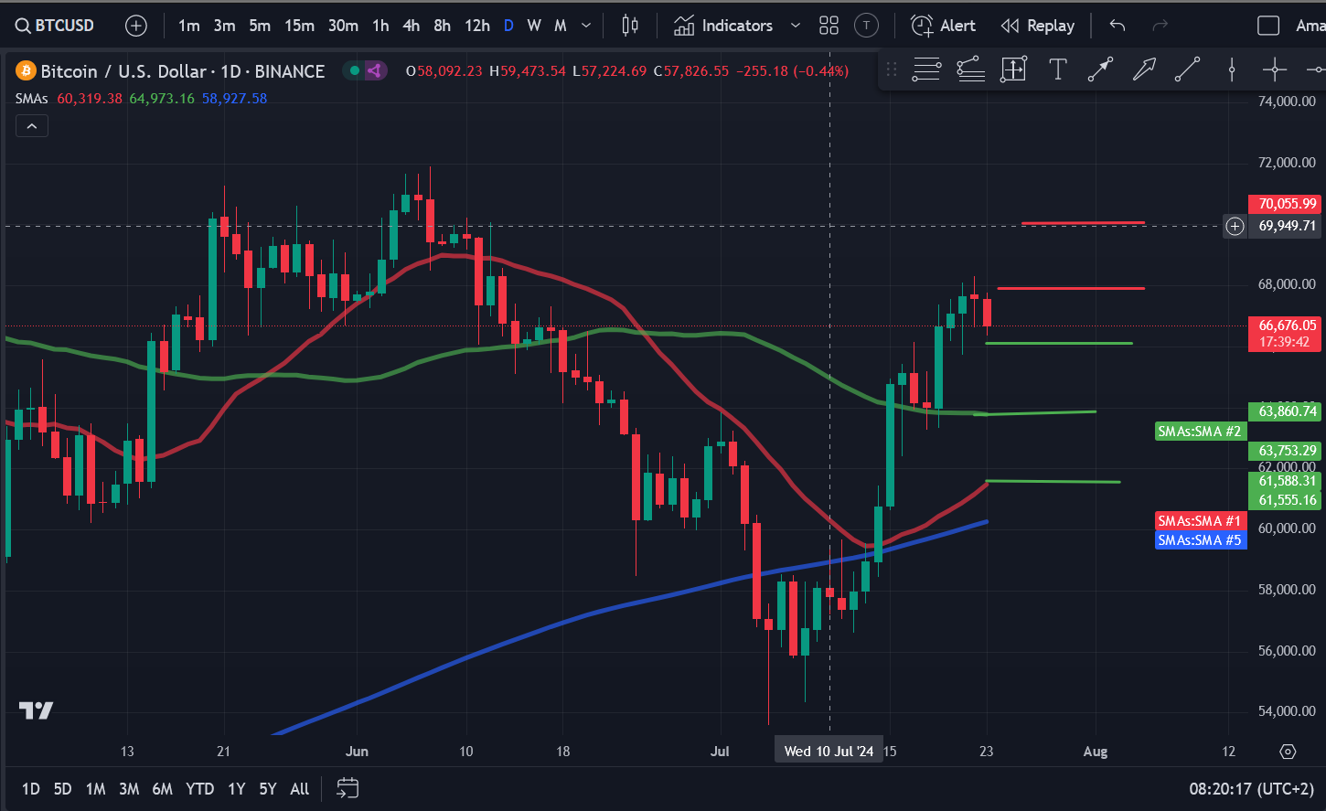Click the red SMA value 60,319.38
1326x811 pixels.
point(90,98)
